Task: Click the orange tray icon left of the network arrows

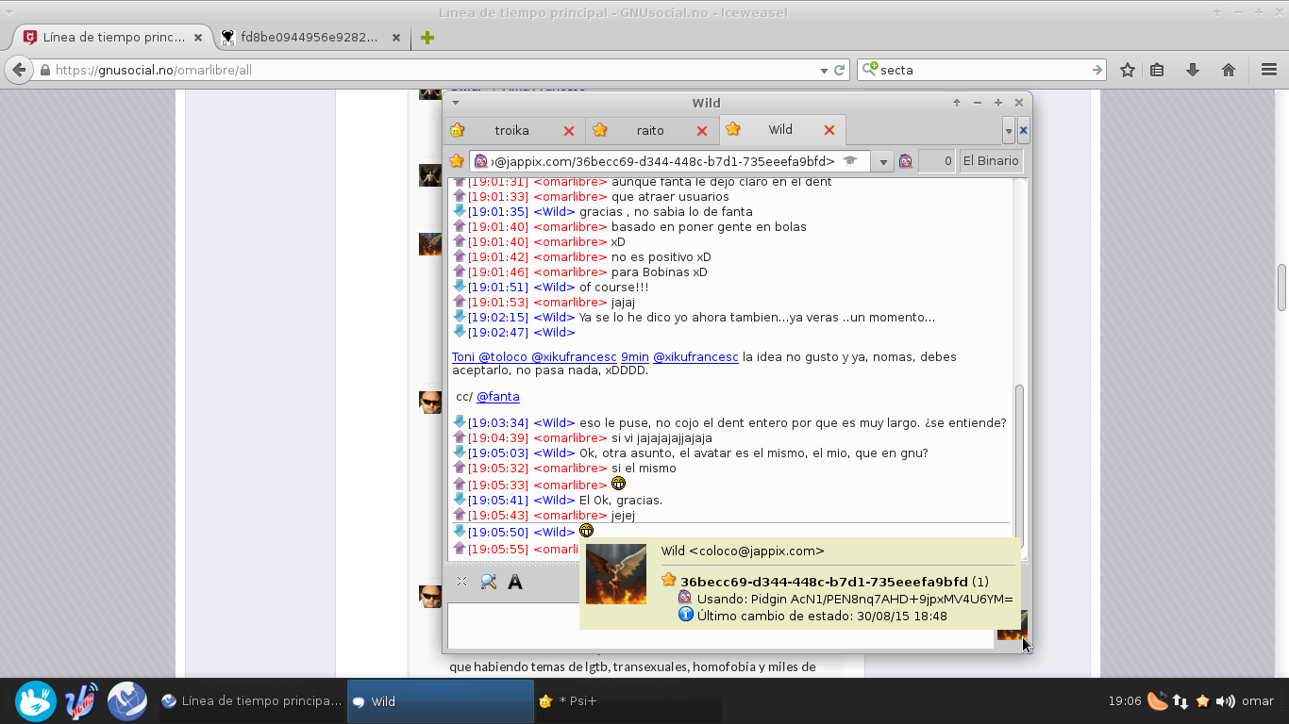Action: pyautogui.click(x=1158, y=700)
